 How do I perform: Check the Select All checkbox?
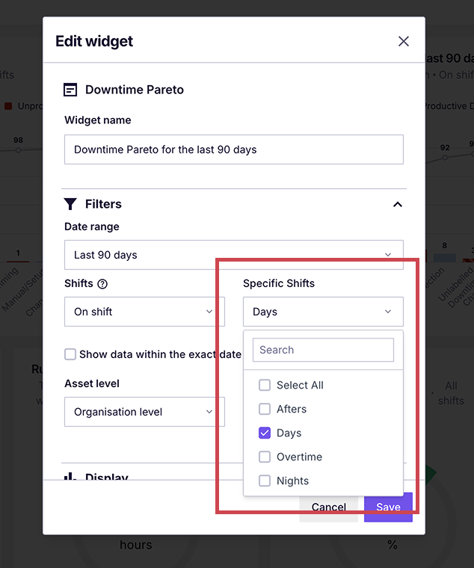pyautogui.click(x=265, y=386)
